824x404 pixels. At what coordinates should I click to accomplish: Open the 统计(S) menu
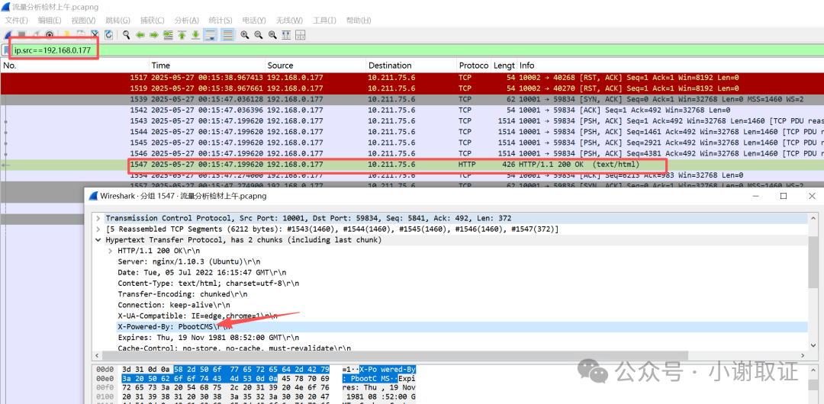(220, 20)
